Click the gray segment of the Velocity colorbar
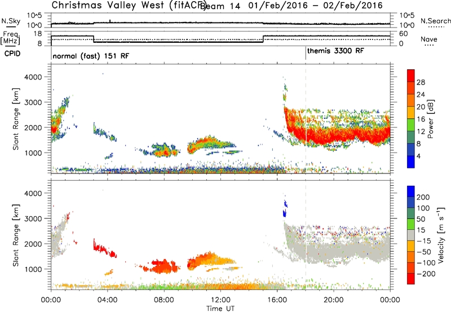This screenshot has height=312, width=451. (x=411, y=235)
